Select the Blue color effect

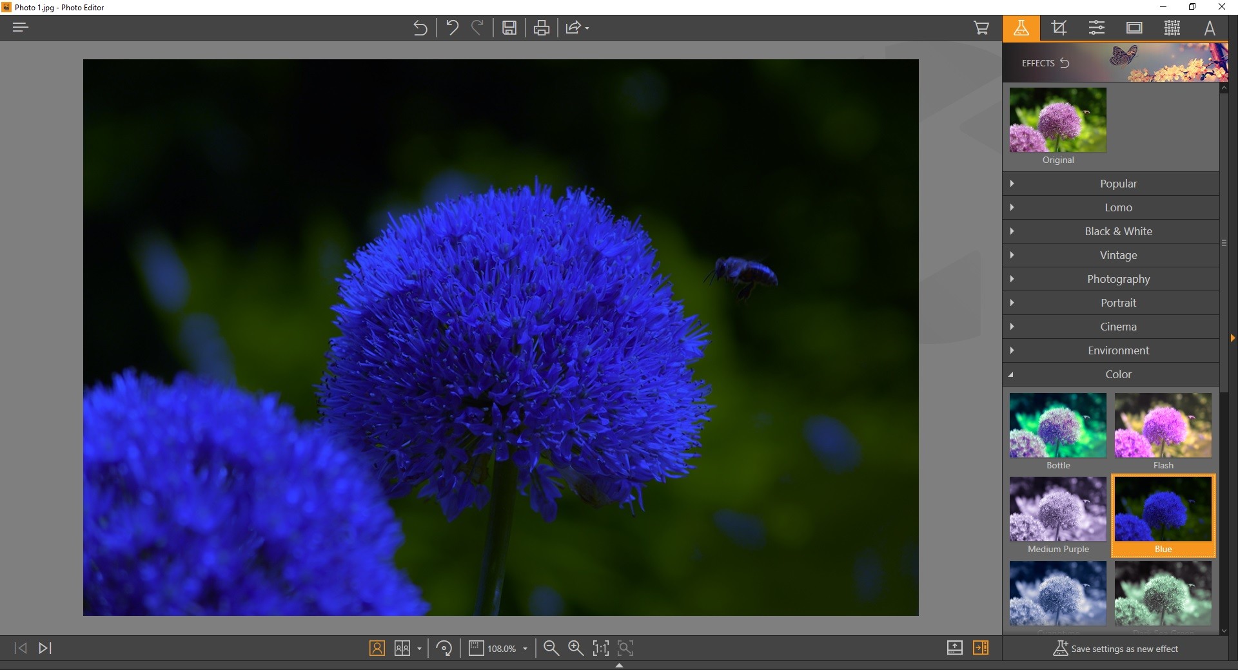tap(1163, 515)
